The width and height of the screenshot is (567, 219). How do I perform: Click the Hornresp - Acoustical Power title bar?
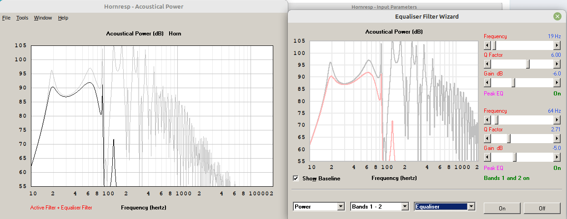click(x=144, y=6)
